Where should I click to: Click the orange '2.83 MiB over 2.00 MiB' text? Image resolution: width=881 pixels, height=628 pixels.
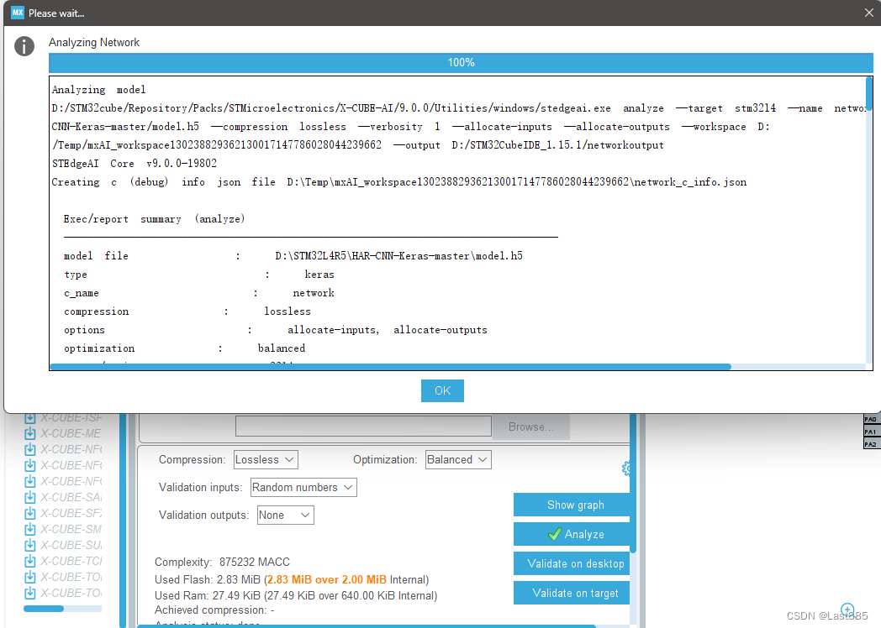coord(326,580)
